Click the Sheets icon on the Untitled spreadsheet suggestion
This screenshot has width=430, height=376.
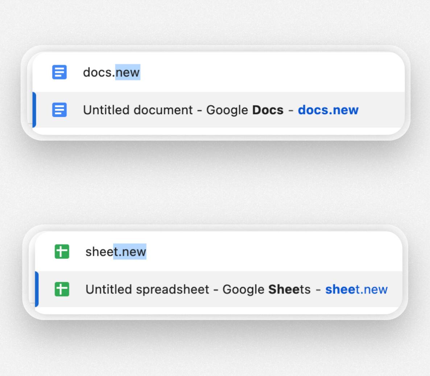(x=61, y=289)
